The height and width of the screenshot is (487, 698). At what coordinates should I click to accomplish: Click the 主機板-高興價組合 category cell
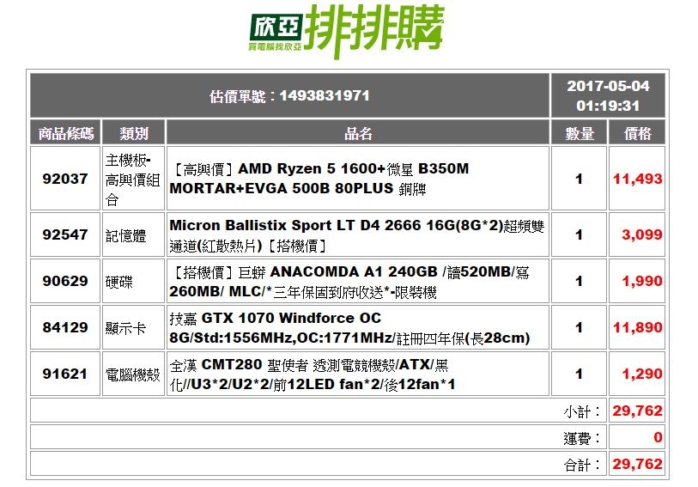click(134, 179)
